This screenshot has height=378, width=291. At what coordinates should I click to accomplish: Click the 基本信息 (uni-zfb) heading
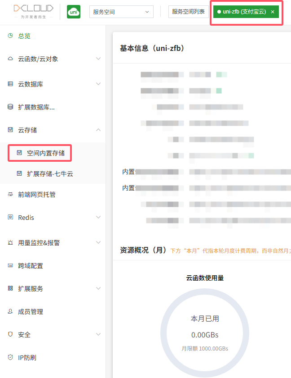[152, 48]
